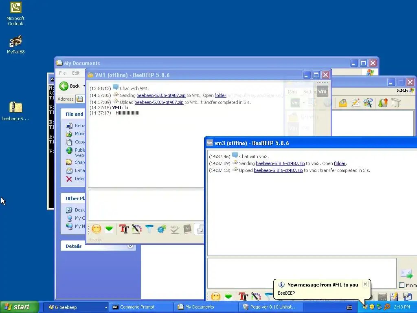Open File menu in My Documents
The height and width of the screenshot is (313, 417).
pyautogui.click(x=62, y=73)
